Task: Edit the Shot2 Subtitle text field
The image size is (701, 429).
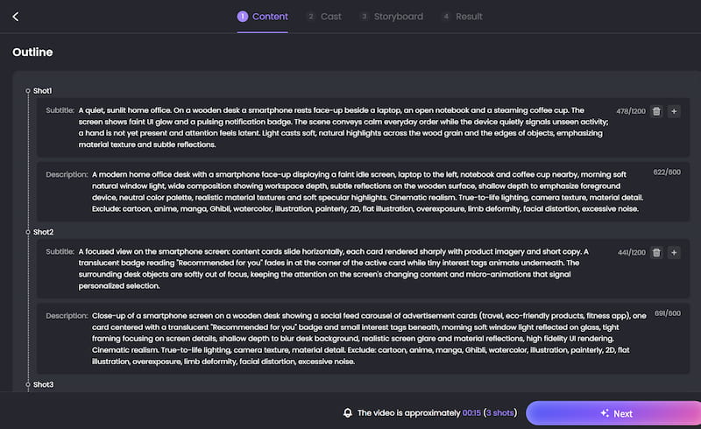Action: pyautogui.click(x=334, y=269)
